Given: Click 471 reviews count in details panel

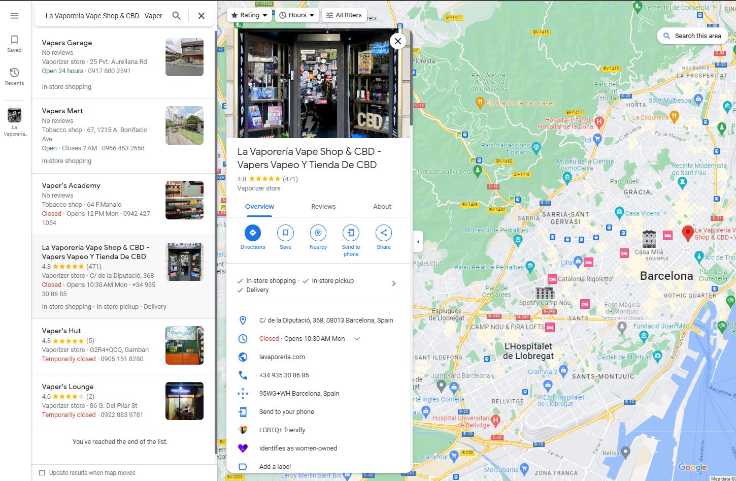Looking at the screenshot, I should point(290,179).
